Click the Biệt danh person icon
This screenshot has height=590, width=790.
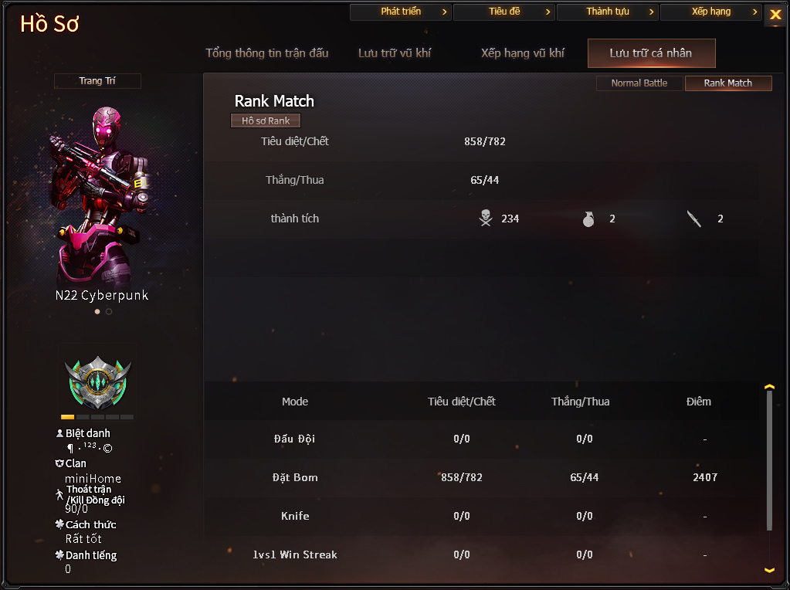[x=59, y=433]
